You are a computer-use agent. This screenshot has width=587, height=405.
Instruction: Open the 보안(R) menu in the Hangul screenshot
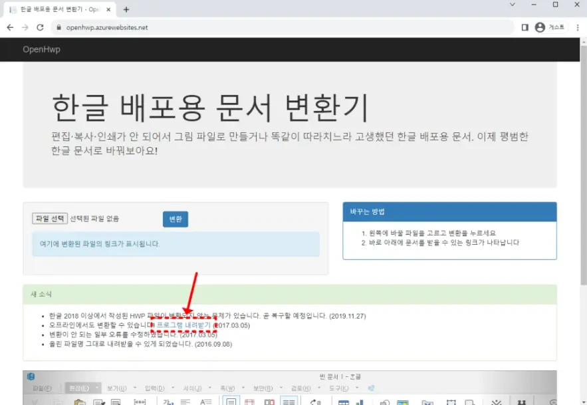click(263, 388)
